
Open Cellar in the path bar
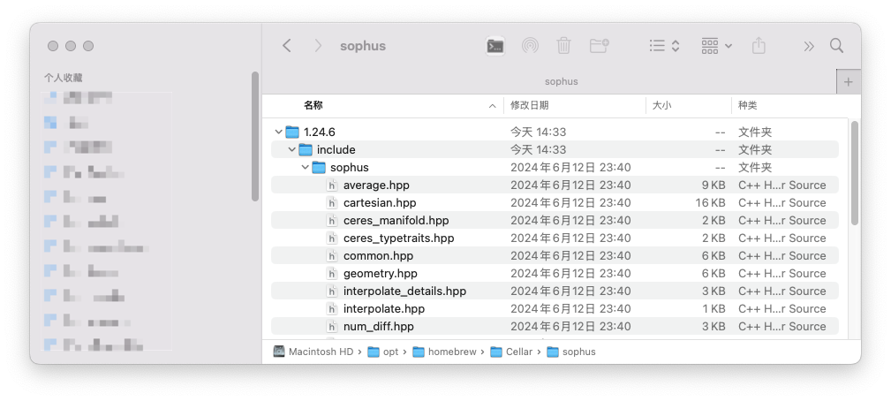pos(511,352)
